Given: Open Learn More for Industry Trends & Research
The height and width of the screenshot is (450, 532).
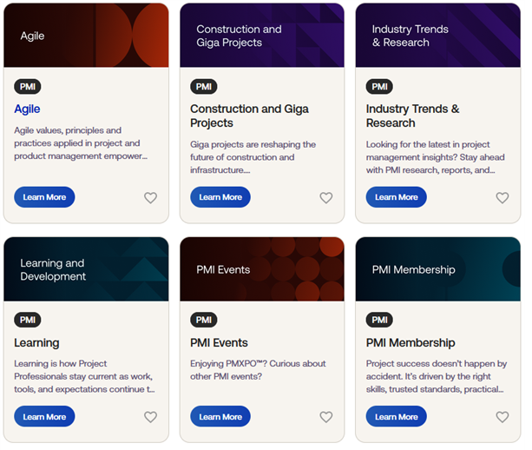Looking at the screenshot, I should click(397, 197).
